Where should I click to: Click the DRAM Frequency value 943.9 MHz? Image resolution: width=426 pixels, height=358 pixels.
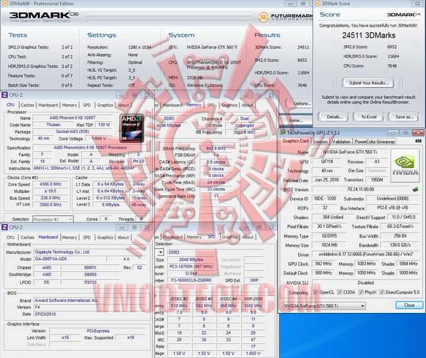[216, 149]
